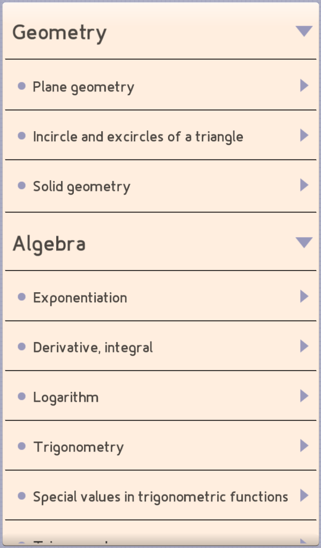Image resolution: width=321 pixels, height=548 pixels.
Task: Tap the arrow beside Incircle and excircles of a triangle
Action: tap(304, 135)
